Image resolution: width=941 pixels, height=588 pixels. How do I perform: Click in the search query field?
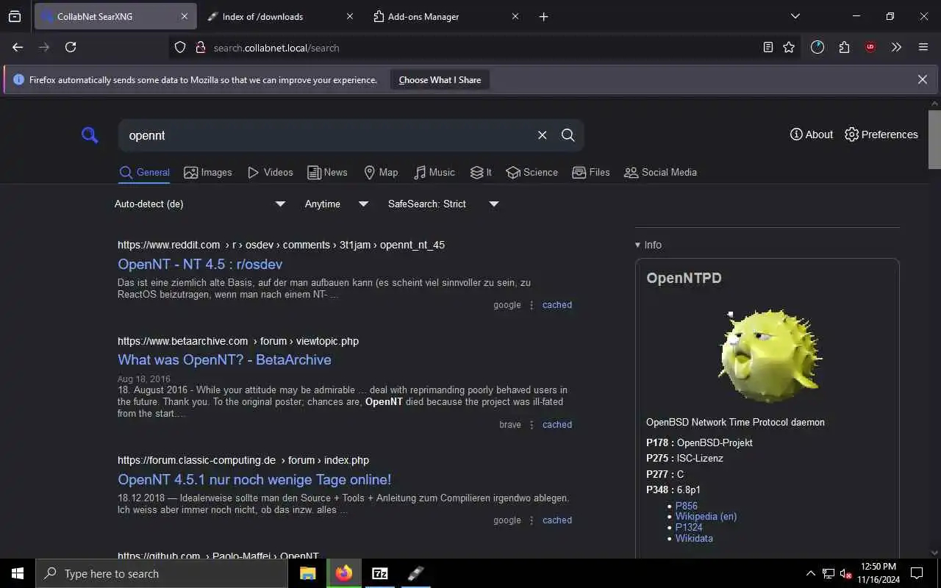[327, 135]
